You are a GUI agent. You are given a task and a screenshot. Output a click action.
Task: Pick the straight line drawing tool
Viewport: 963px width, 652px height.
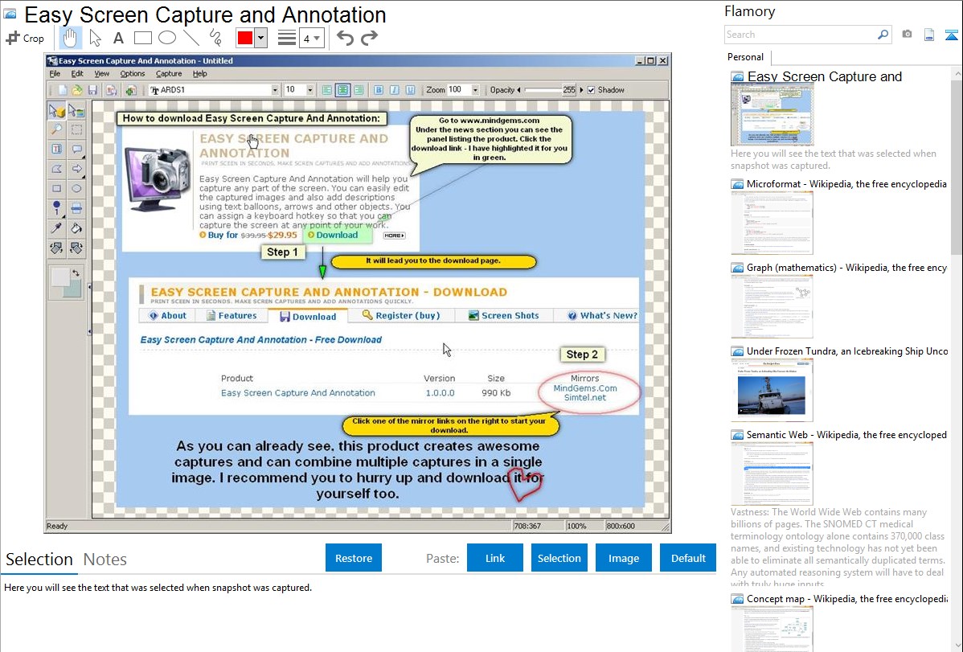[x=191, y=38]
